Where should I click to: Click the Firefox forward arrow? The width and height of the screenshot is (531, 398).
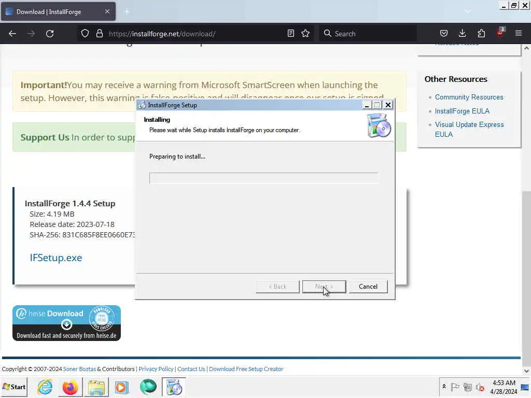pos(31,34)
